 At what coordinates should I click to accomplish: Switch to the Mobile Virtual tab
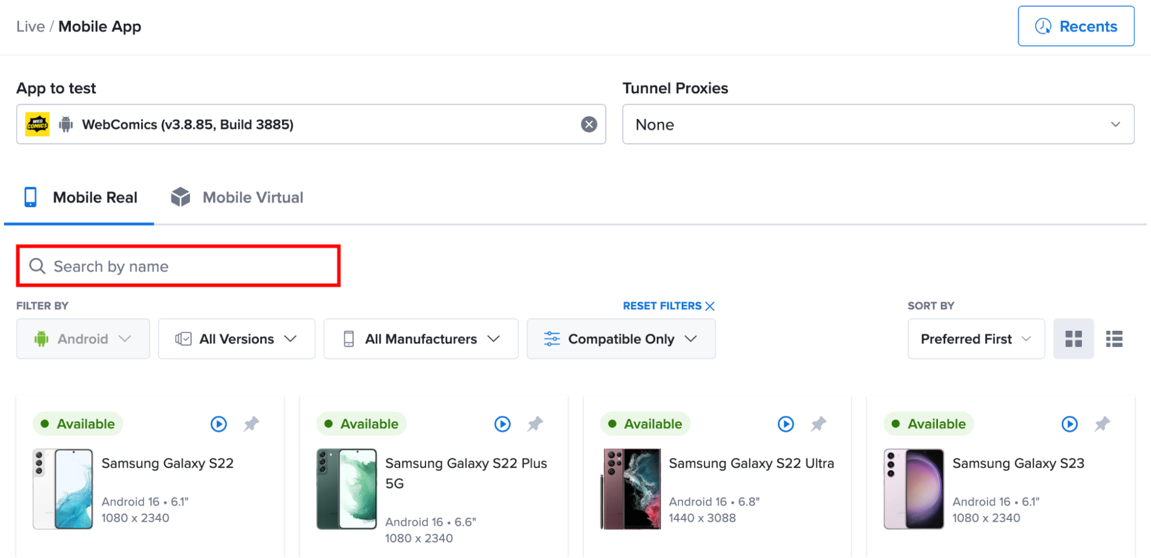237,197
